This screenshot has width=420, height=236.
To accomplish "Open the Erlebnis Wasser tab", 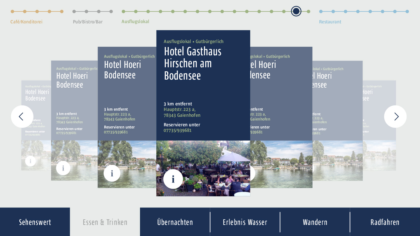I will (x=245, y=222).
